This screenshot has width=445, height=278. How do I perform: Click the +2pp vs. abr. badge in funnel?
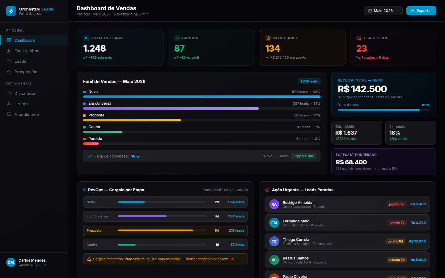(x=303, y=156)
